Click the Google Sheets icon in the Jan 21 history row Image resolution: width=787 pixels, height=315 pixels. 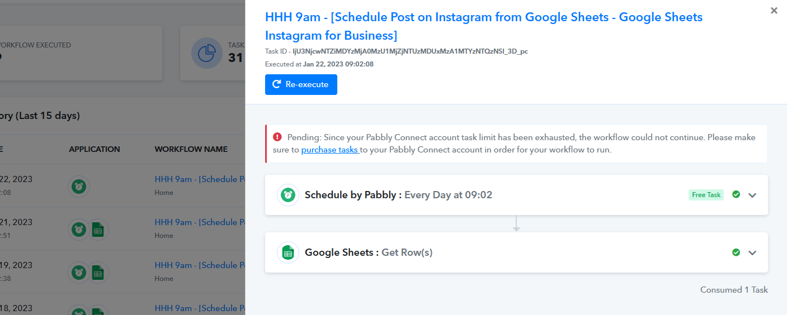[98, 230]
